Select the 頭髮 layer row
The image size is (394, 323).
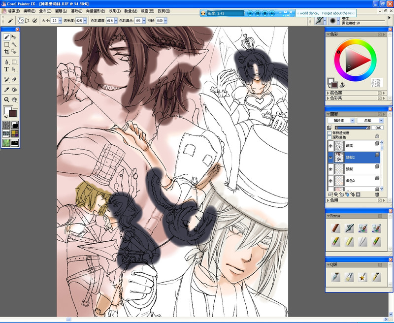(x=354, y=169)
